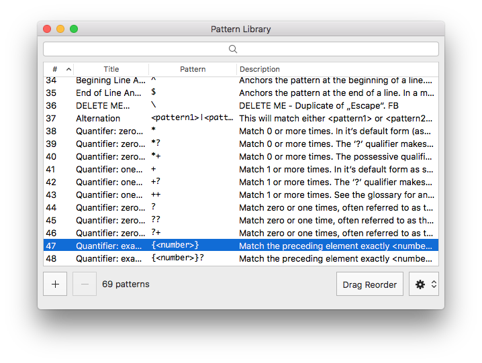Close the Pattern Library window

[x=47, y=29]
